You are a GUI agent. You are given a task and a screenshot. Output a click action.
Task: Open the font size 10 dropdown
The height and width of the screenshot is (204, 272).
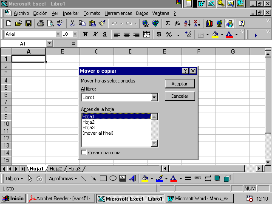(x=75, y=34)
